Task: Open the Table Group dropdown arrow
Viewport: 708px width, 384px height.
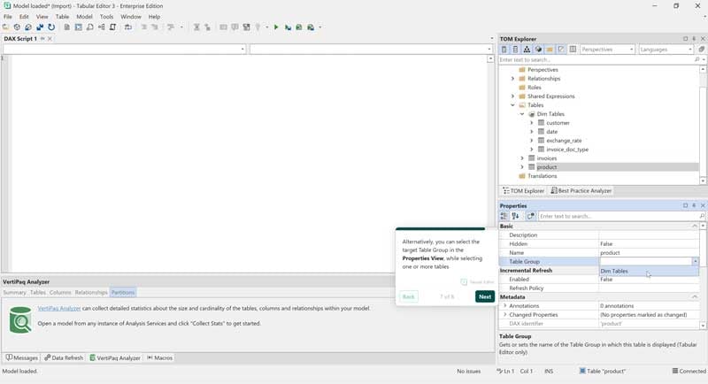Action: point(695,261)
